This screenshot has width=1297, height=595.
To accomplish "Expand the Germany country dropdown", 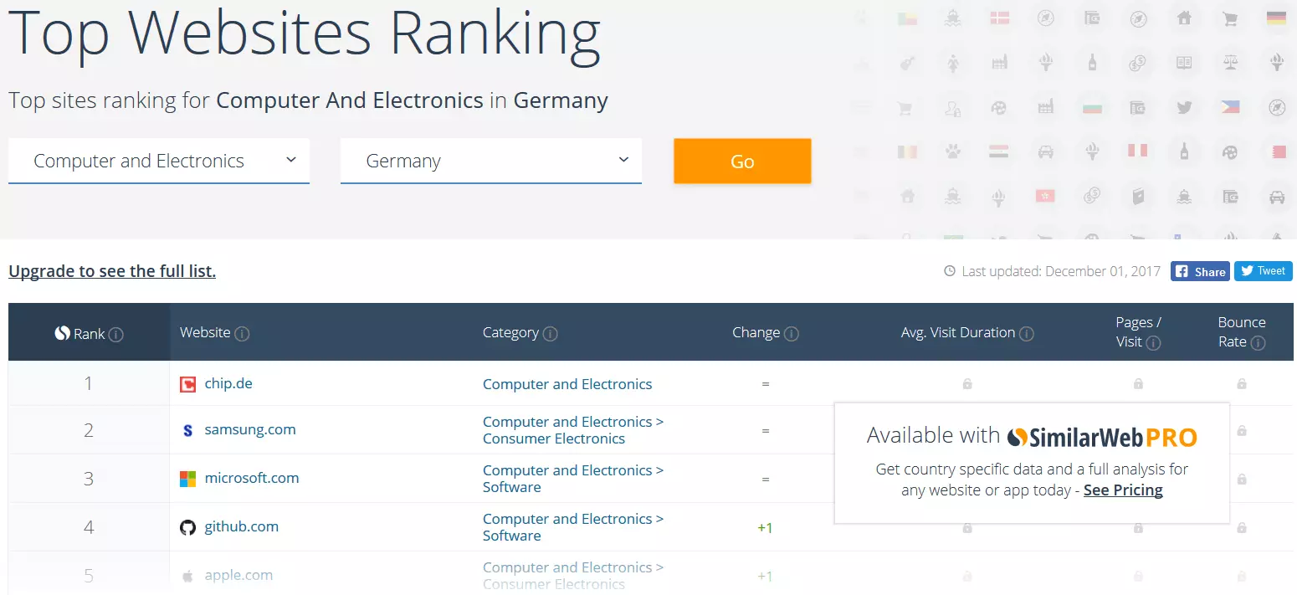I will click(x=491, y=161).
